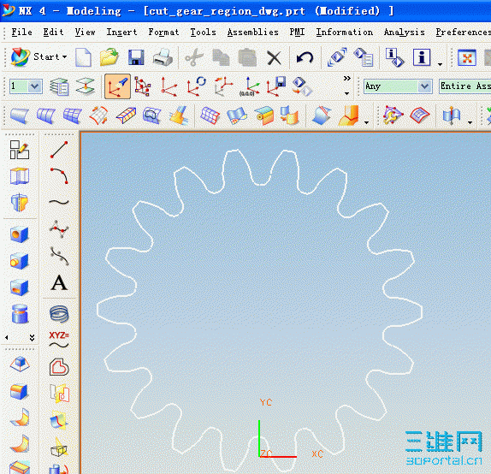This screenshot has width=491, height=474.
Task: Open the surface toolbar options arrow
Action: (x=366, y=122)
